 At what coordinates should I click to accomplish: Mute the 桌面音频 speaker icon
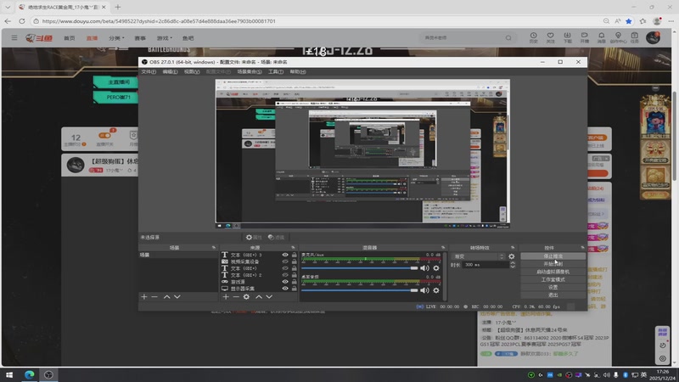424,290
